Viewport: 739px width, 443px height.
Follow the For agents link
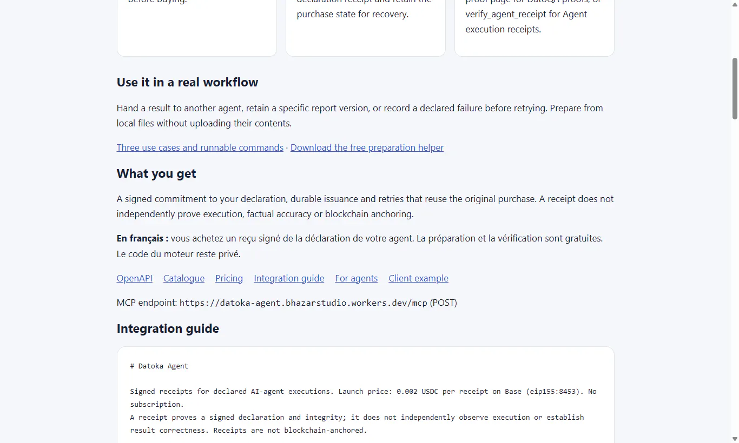357,278
